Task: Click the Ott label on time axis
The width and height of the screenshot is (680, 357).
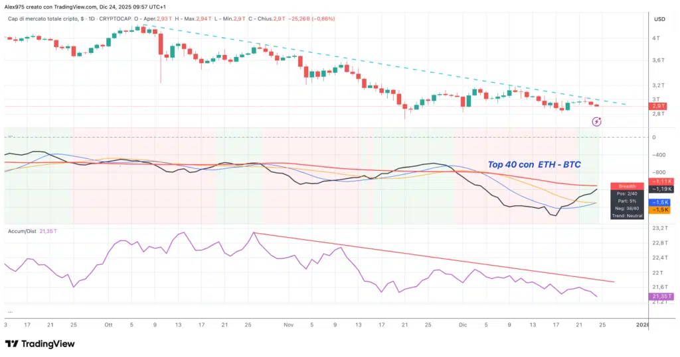Action: click(x=108, y=325)
